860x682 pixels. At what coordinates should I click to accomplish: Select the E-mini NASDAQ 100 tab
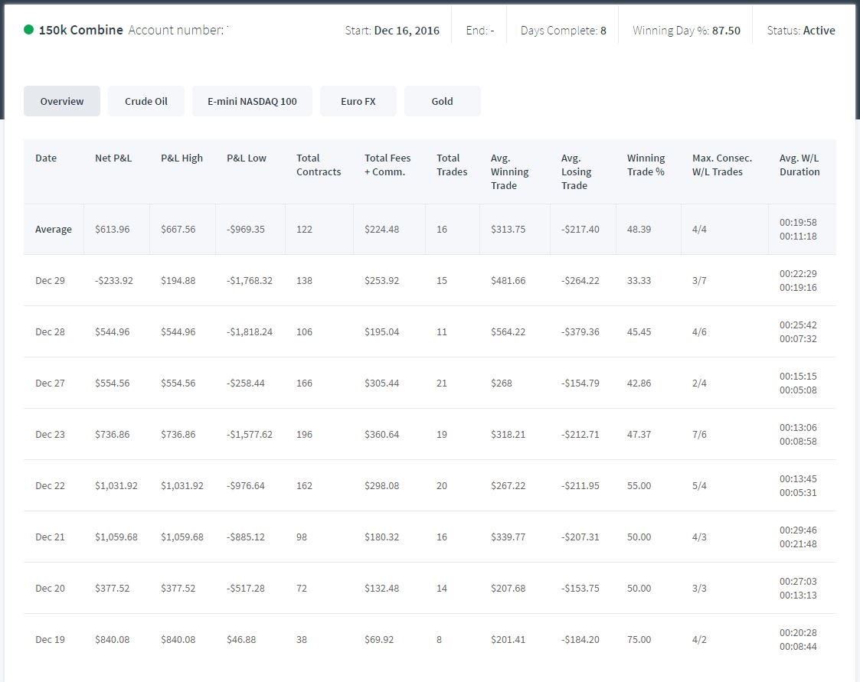click(x=252, y=101)
